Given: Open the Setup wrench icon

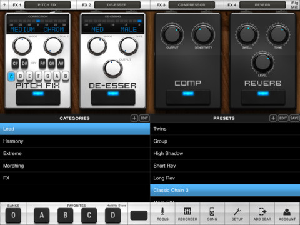Looking at the screenshot, I should pyautogui.click(x=237, y=212).
